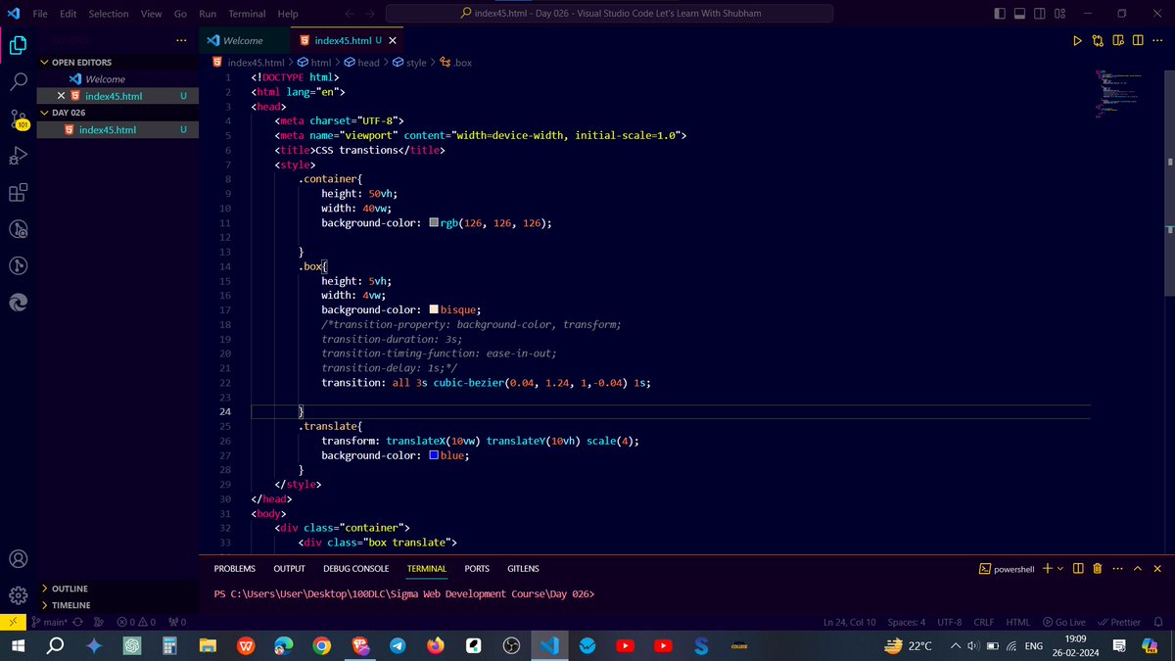
Task: Click the style breadcrumb item
Action: pyautogui.click(x=409, y=62)
